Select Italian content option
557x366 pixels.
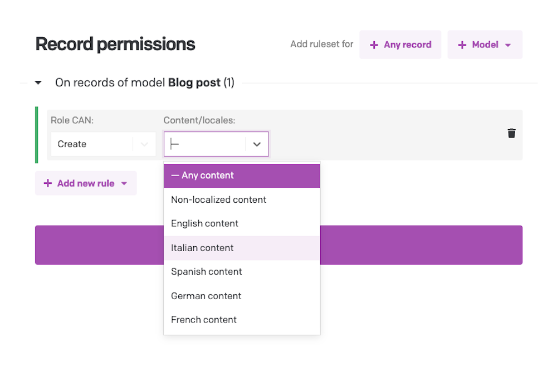(242, 248)
